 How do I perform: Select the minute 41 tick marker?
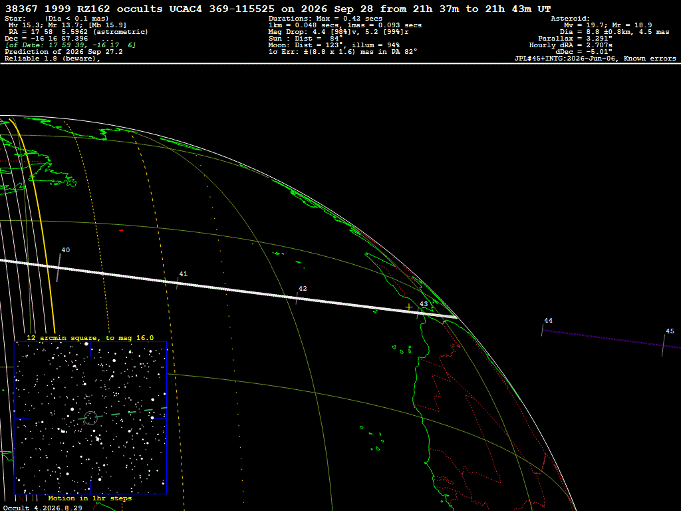coord(178,282)
